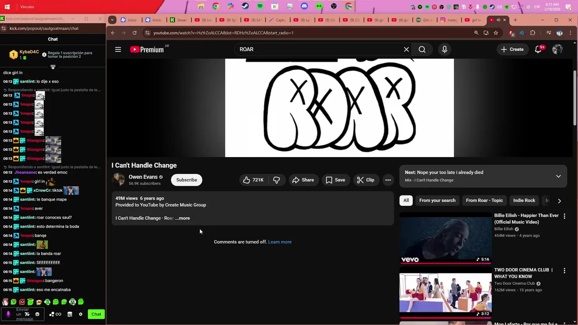The width and height of the screenshot is (578, 325).
Task: Switch to the Instagram tab
Action: pyautogui.click(x=449, y=20)
